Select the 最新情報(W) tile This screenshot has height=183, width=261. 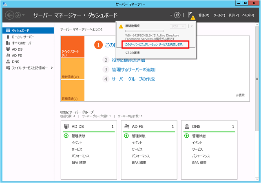[73, 69]
